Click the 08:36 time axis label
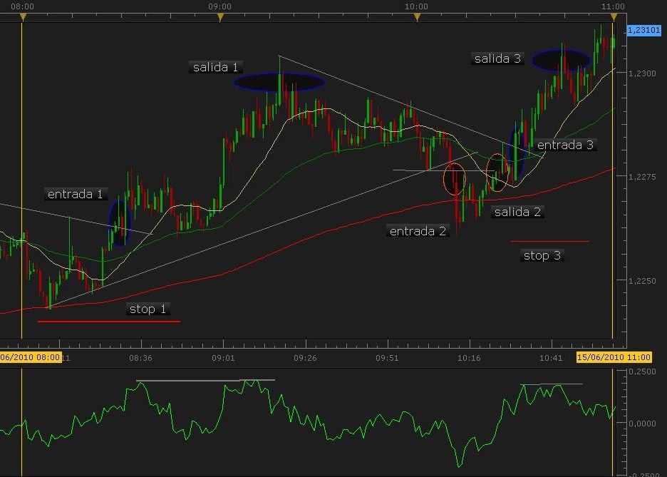The height and width of the screenshot is (477, 667). [x=141, y=358]
